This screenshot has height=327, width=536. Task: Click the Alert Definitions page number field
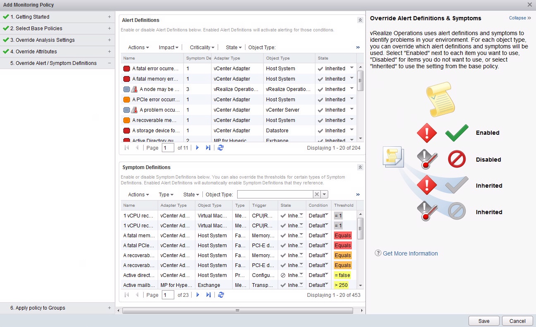click(168, 148)
